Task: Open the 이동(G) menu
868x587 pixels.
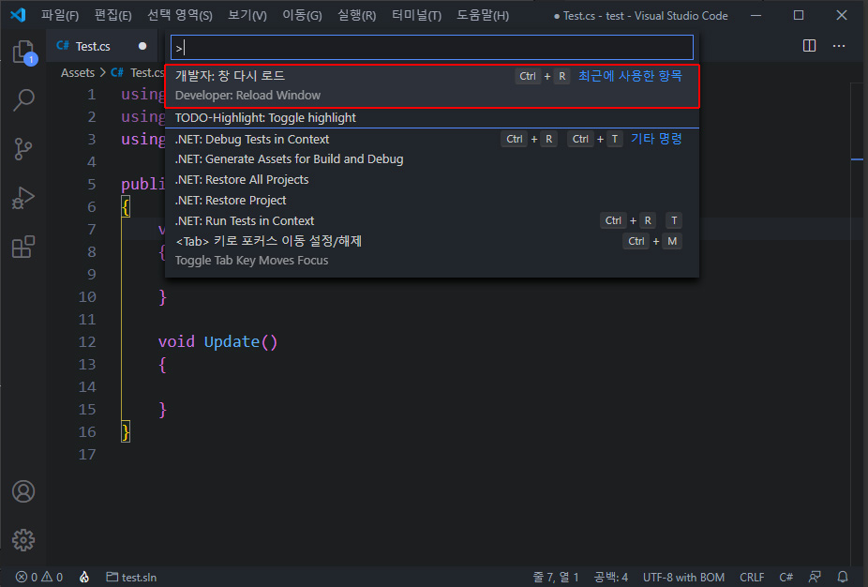Action: pos(302,16)
